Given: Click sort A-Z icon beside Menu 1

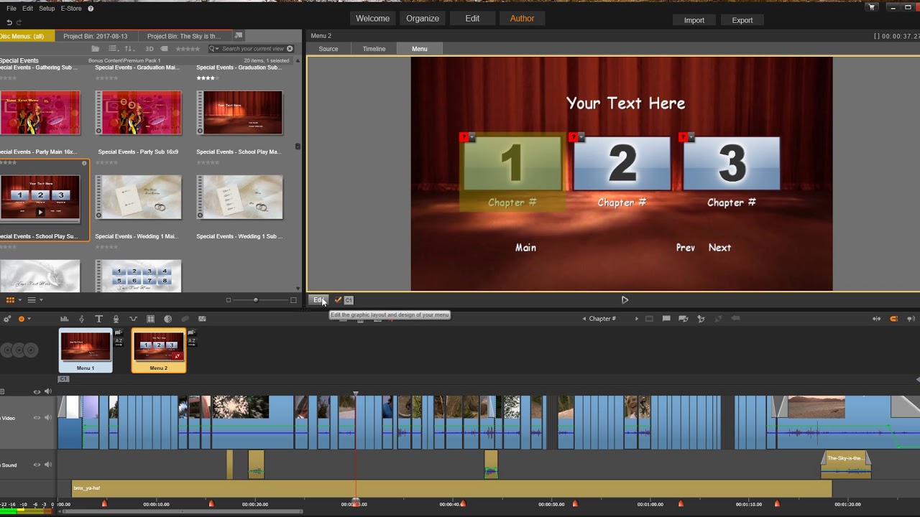Looking at the screenshot, I should click(x=119, y=342).
